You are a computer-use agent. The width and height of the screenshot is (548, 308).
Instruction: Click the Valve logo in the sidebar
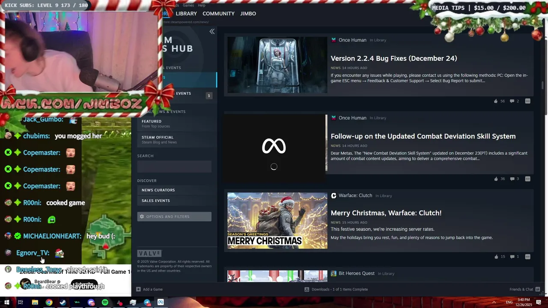click(149, 254)
